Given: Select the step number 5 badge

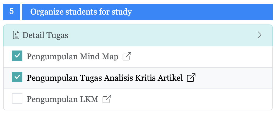Looking at the screenshot, I should tap(11, 12).
